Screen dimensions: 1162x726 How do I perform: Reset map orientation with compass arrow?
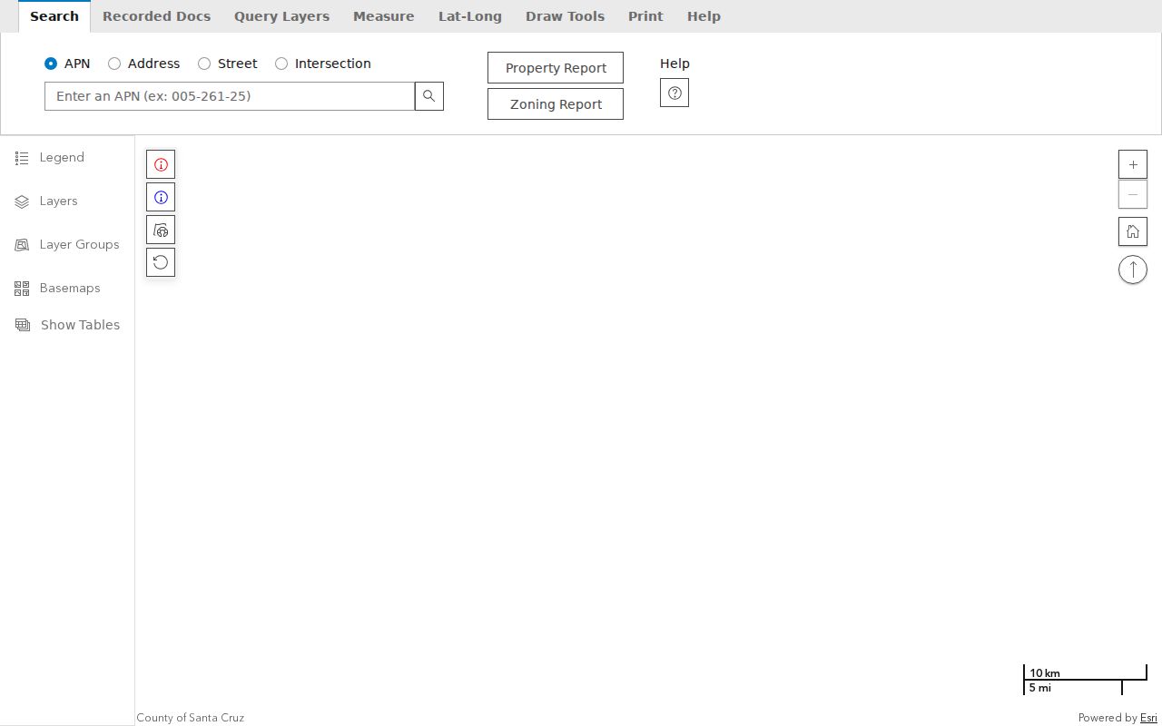pyautogui.click(x=1133, y=270)
